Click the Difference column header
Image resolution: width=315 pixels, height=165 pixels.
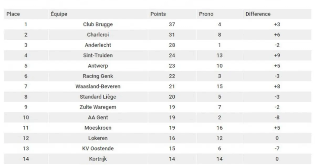point(258,14)
